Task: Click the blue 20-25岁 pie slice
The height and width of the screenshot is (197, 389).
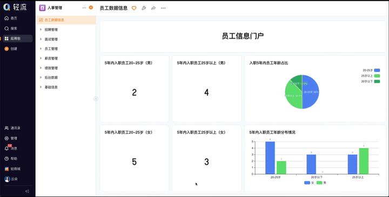Action: (x=311, y=92)
